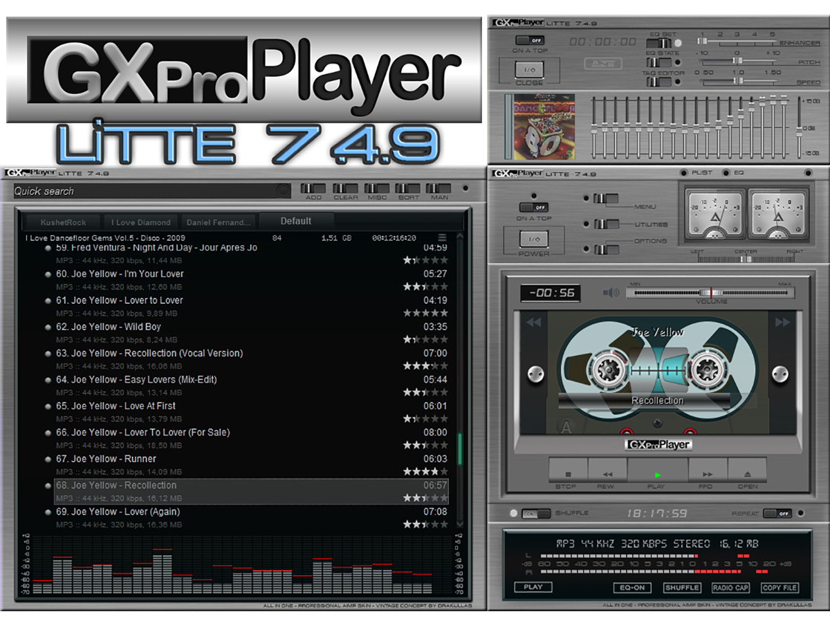
Task: Click the REW rewind button
Action: (x=607, y=470)
